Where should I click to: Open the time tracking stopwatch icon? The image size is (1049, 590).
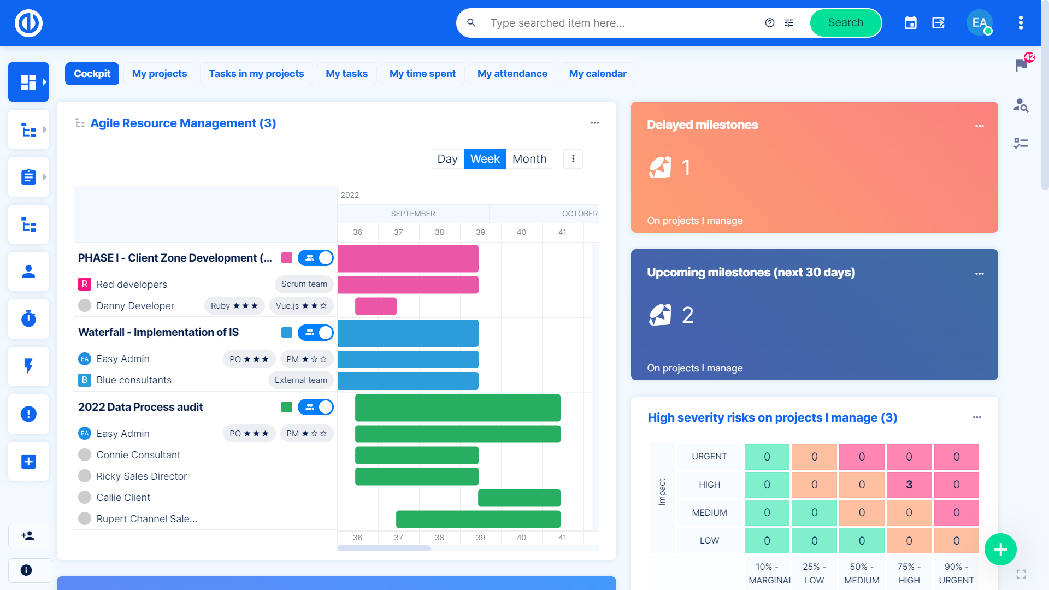[28, 319]
